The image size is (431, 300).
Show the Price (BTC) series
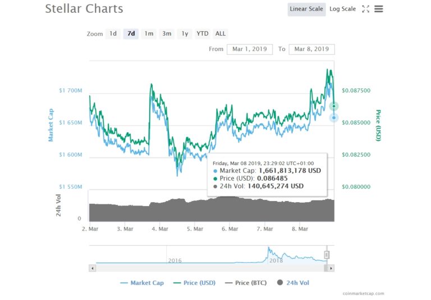(246, 283)
